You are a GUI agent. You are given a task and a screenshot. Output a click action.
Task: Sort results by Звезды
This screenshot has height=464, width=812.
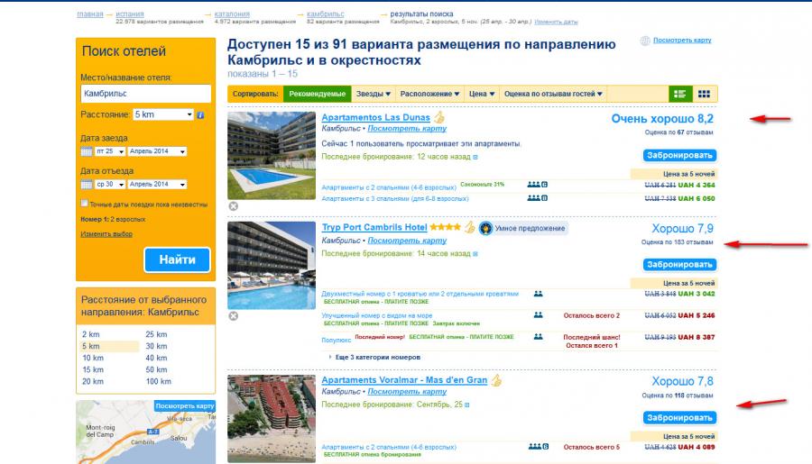pyautogui.click(x=373, y=94)
